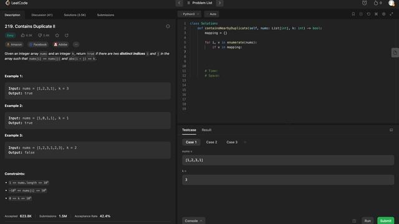This screenshot has height=224, width=399.
Task: Click code line 7 in editor
Action: click(287, 52)
